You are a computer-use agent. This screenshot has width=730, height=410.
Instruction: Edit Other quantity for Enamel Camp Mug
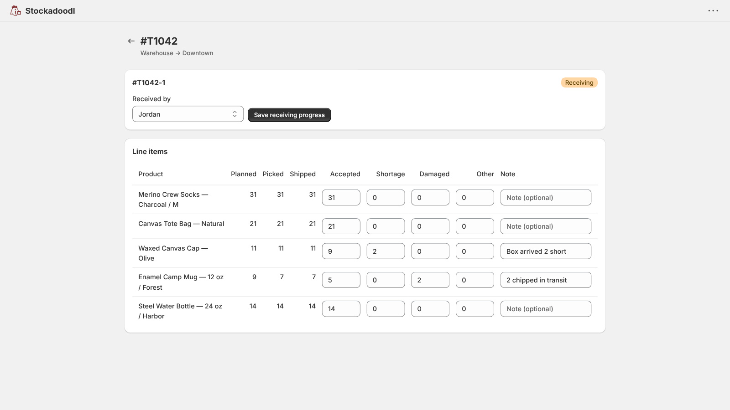(475, 280)
